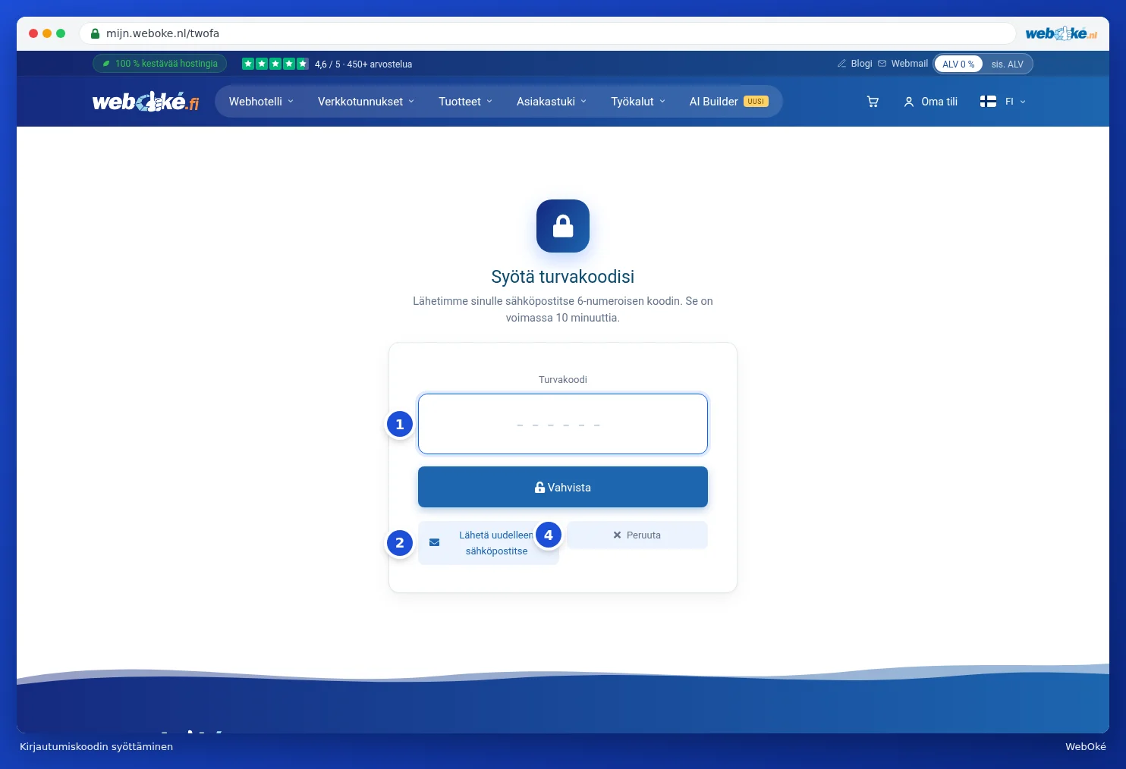Click the WebOké.fi logo

146,102
